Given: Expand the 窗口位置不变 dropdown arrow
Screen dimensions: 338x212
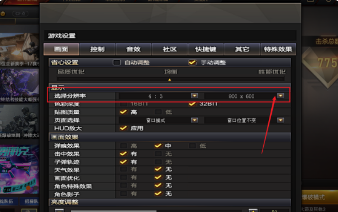Looking at the screenshot, I should click(280, 120).
